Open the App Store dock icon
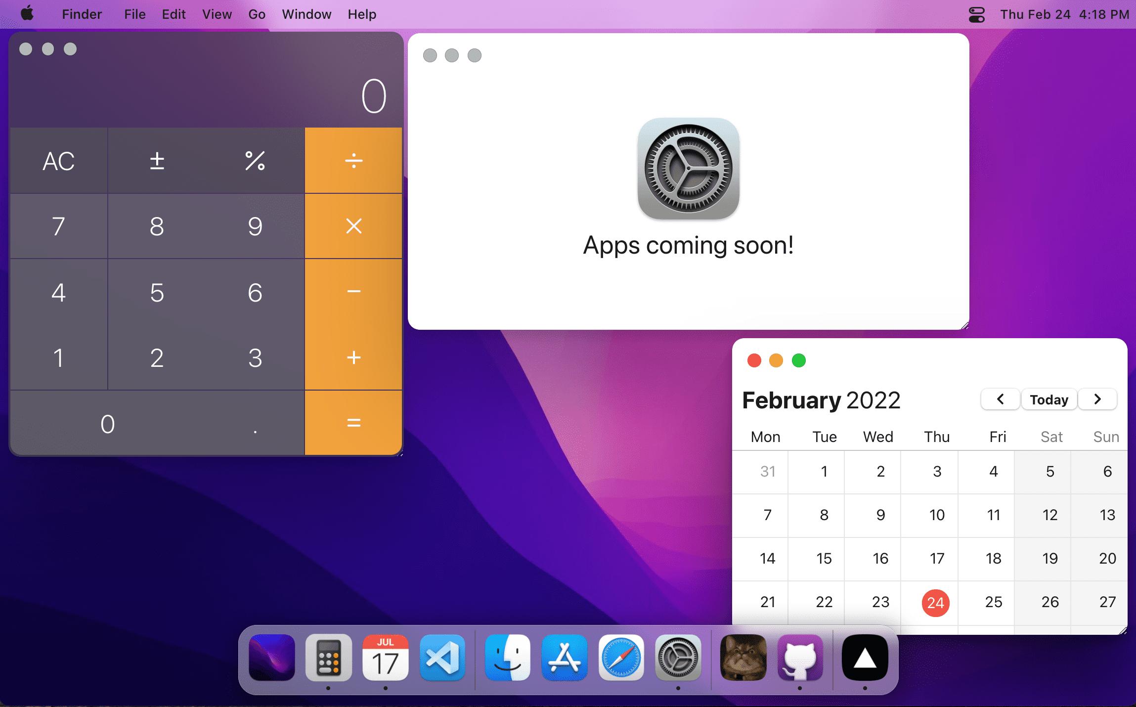The width and height of the screenshot is (1136, 707). click(564, 658)
